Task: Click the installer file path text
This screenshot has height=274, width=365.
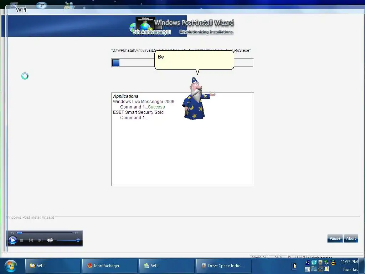Action: click(181, 50)
